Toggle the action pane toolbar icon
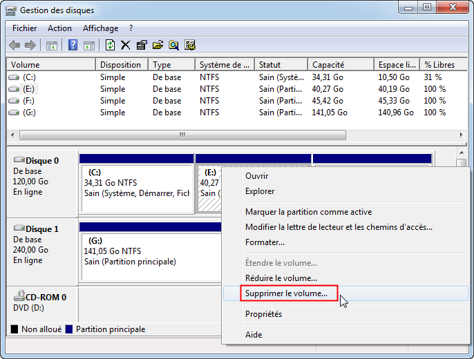474x359 pixels. click(89, 46)
